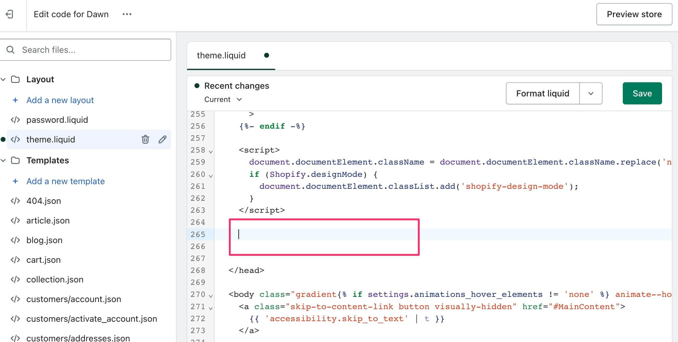678x342 pixels.
Task: Click the endif statement on line 256
Action: point(272,126)
